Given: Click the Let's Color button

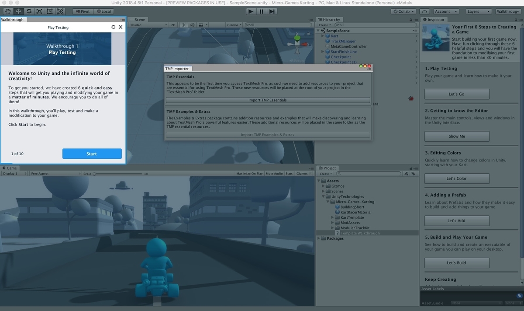Looking at the screenshot, I should click(457, 178).
